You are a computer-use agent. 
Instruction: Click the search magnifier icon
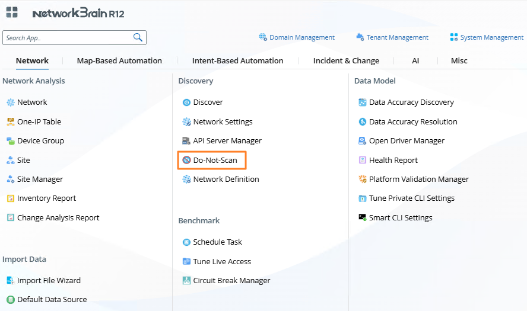coord(138,37)
